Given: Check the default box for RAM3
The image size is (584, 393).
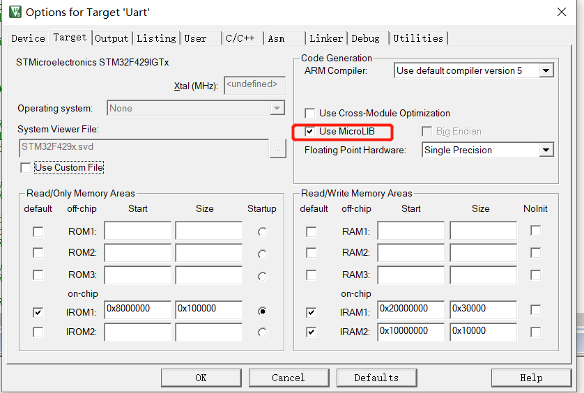Looking at the screenshot, I should [x=311, y=275].
